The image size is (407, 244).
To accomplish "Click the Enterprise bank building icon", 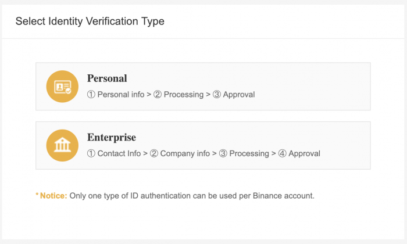I will [62, 145].
